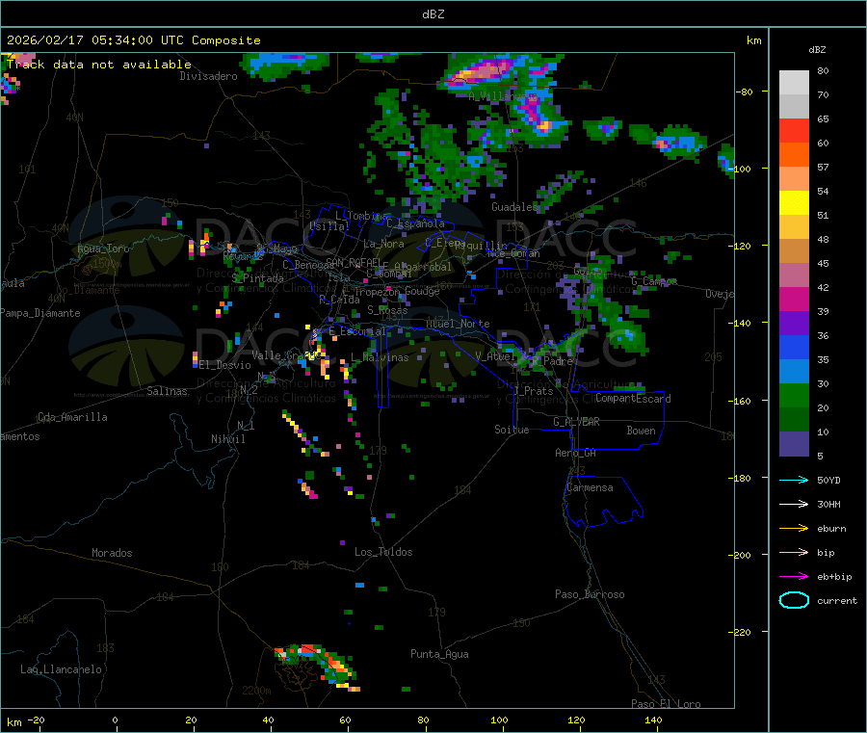
Task: Click the dBZ title at top
Action: click(433, 13)
